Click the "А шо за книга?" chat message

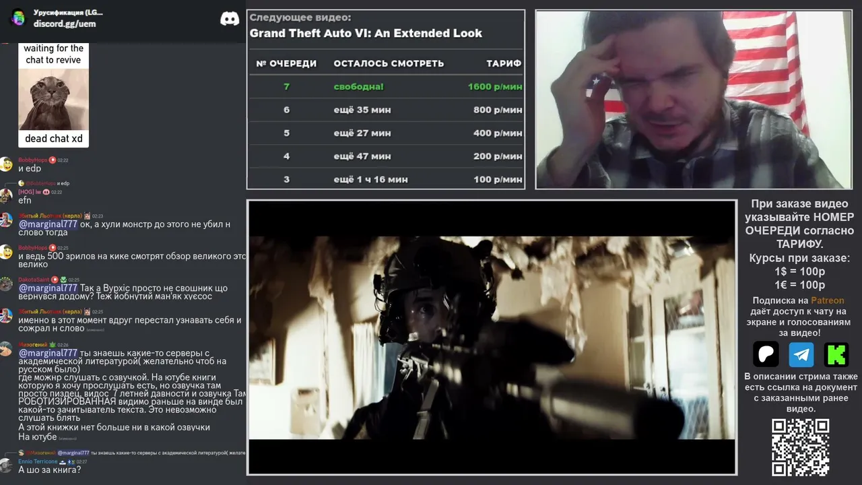click(50, 470)
